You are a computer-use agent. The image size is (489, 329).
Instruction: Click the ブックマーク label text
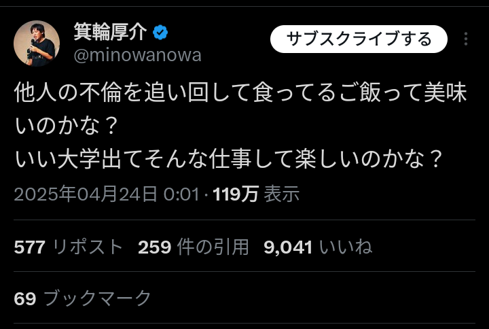click(97, 298)
